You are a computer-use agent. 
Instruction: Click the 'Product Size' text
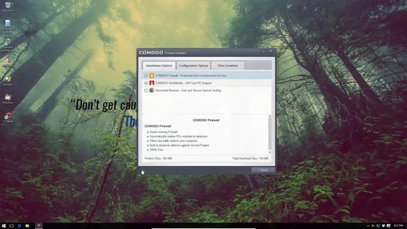158,158
